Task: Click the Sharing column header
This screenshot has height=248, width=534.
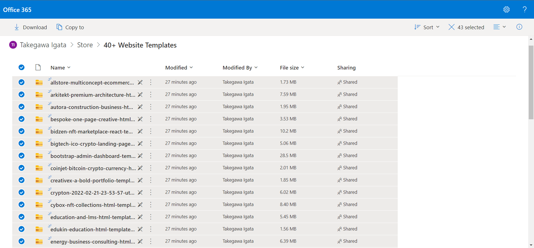Action: [347, 68]
